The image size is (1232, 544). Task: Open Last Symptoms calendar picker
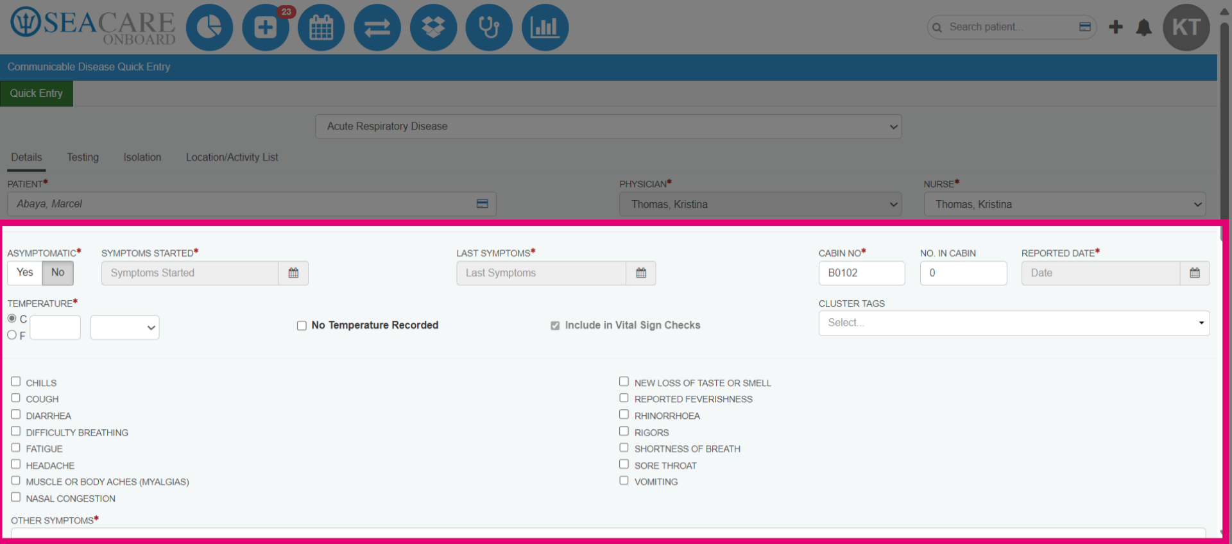(x=641, y=273)
